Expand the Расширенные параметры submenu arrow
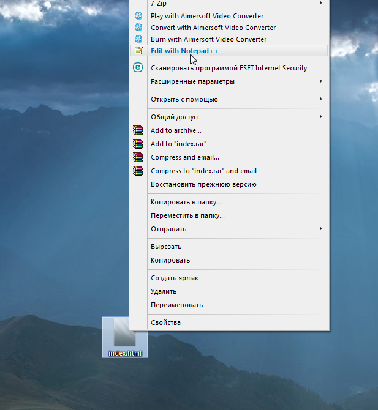 [320, 81]
